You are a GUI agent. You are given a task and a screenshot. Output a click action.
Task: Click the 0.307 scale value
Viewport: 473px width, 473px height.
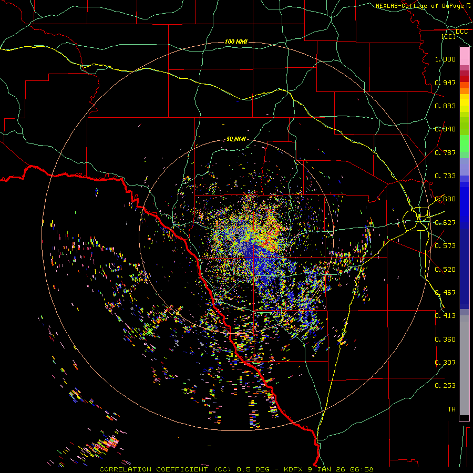[x=445, y=363]
